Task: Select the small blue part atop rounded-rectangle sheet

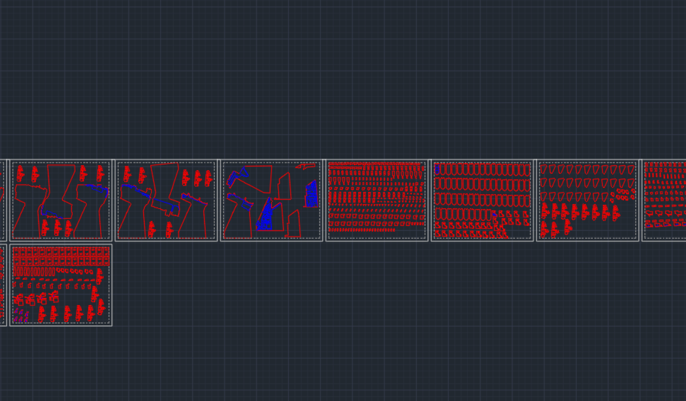Action: [437, 169]
